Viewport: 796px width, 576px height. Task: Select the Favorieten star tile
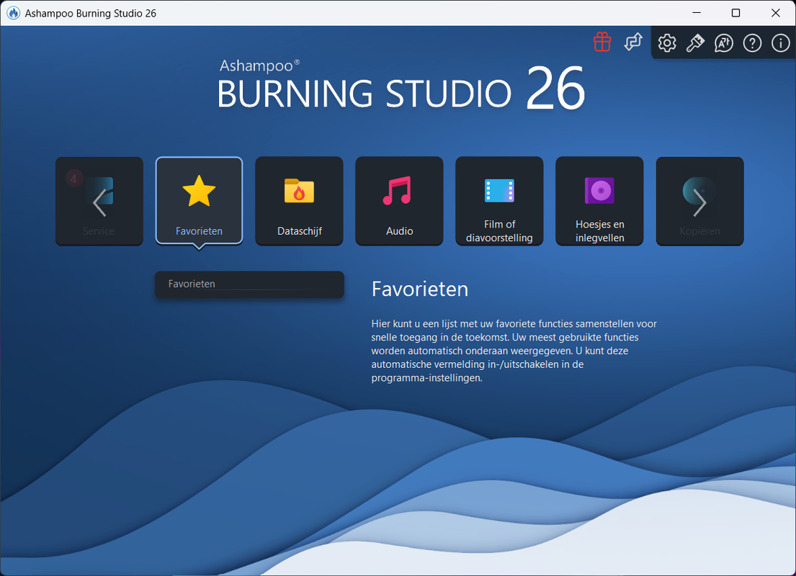[199, 201]
